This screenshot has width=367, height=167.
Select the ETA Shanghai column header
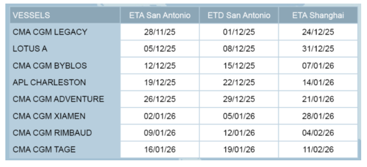(318, 16)
